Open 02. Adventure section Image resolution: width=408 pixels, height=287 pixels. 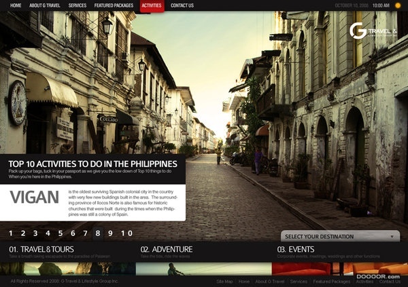pyautogui.click(x=167, y=249)
